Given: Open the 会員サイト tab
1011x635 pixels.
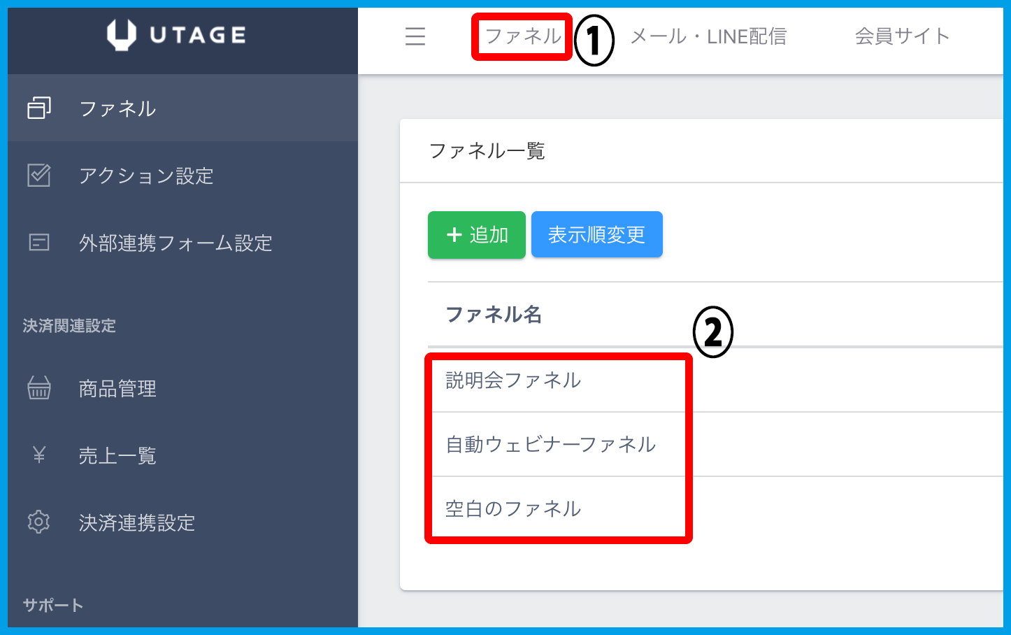Looking at the screenshot, I should (x=902, y=36).
